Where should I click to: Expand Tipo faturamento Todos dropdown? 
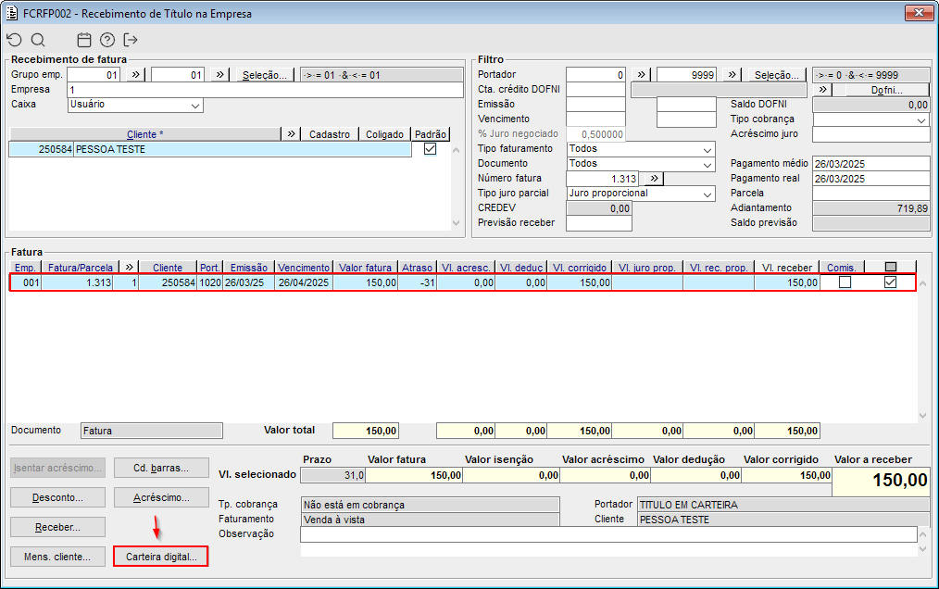coord(707,149)
